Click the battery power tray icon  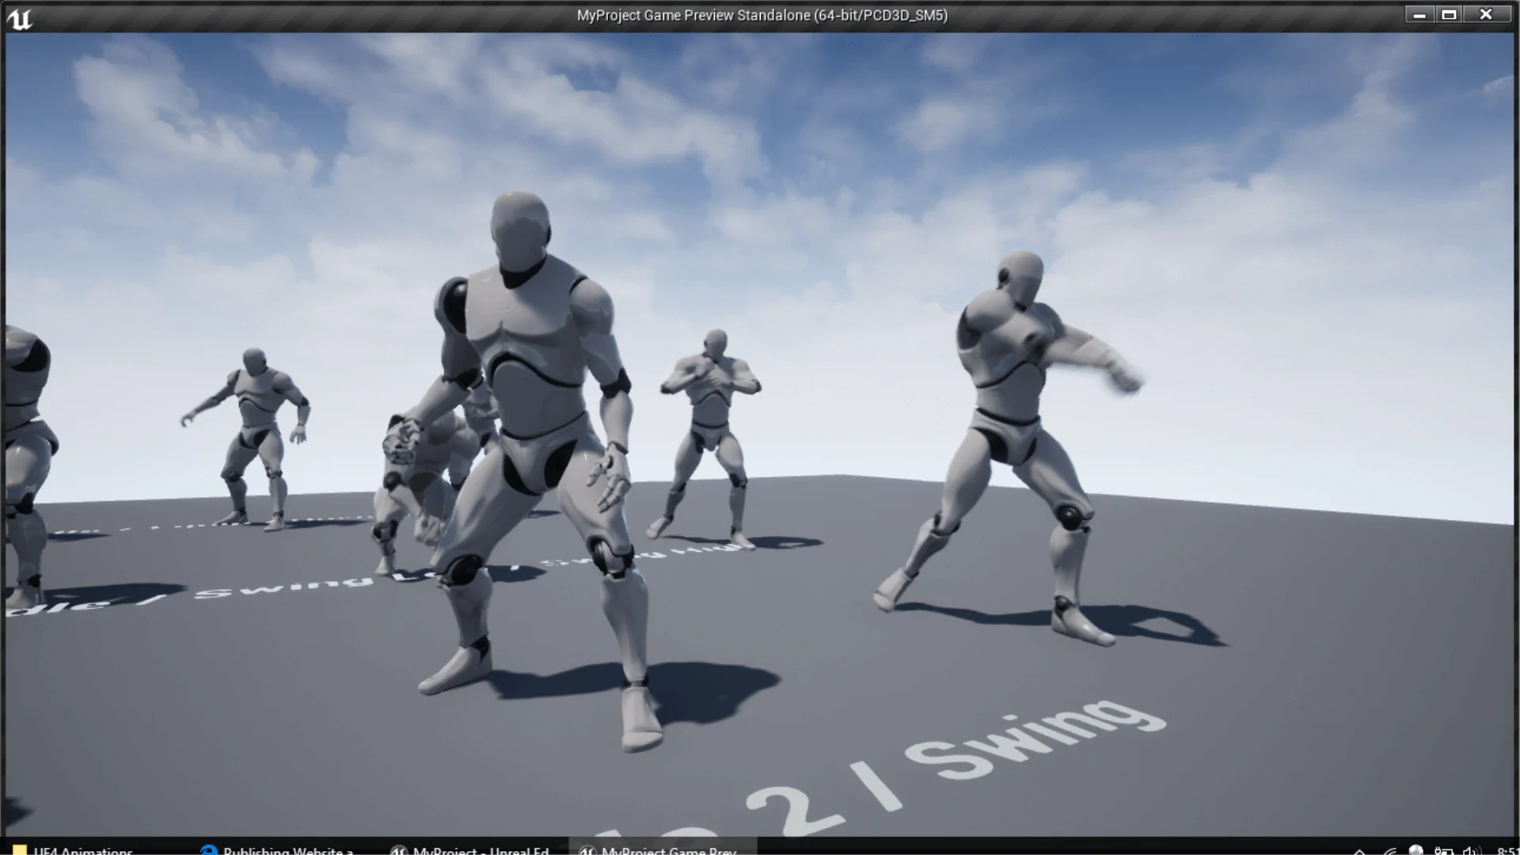coord(1442,851)
